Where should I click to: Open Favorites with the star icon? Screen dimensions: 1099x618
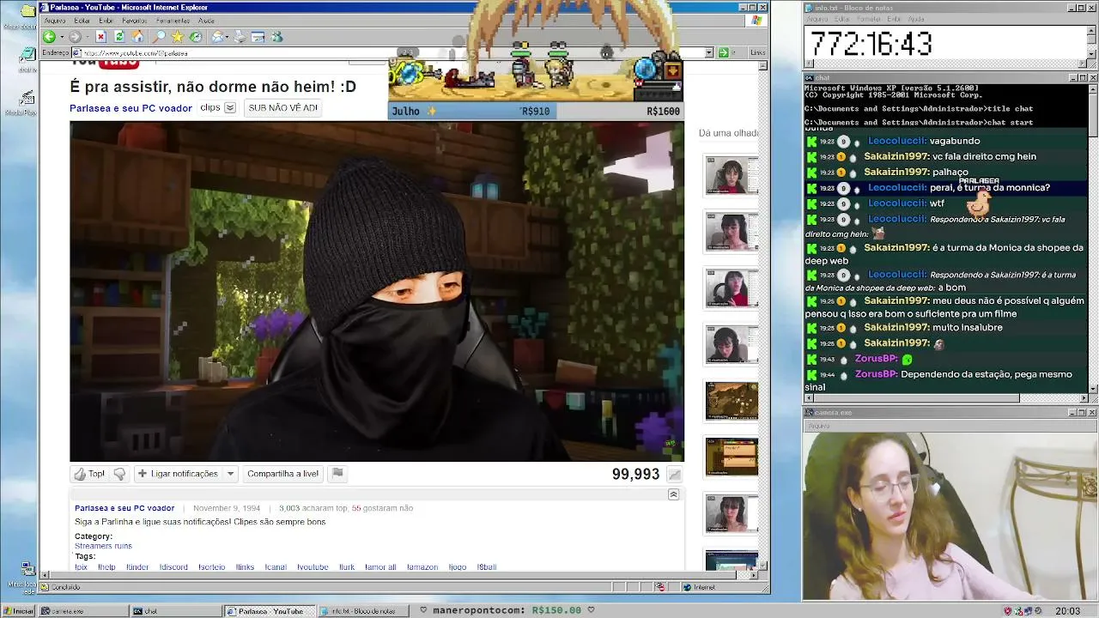pos(178,37)
